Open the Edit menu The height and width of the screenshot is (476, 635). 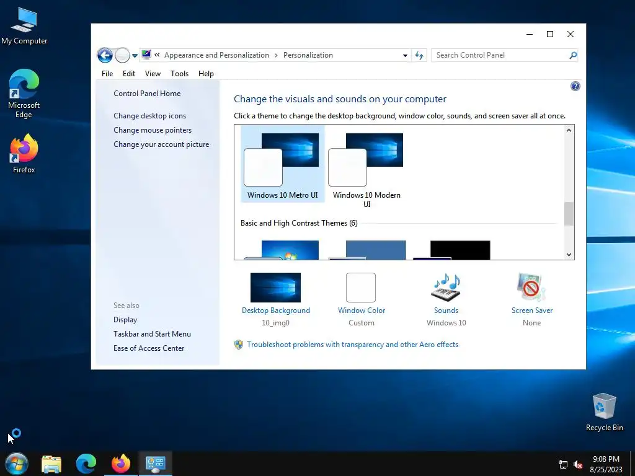click(129, 74)
